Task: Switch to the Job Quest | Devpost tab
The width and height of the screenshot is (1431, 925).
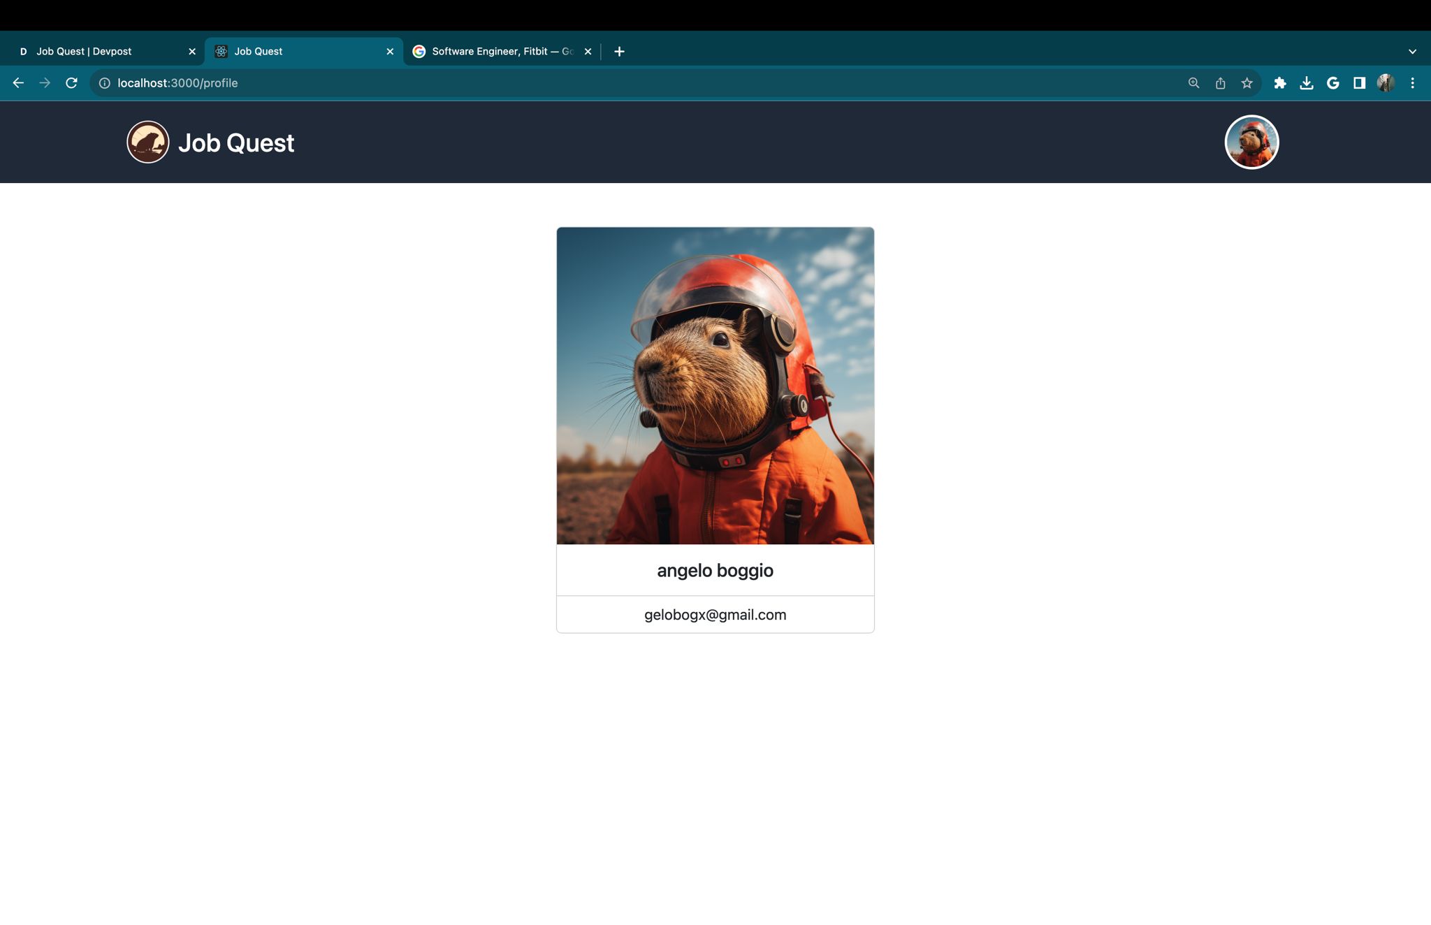Action: click(x=85, y=52)
